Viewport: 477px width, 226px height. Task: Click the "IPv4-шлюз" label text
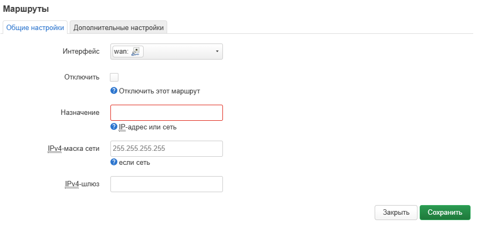tap(82, 184)
